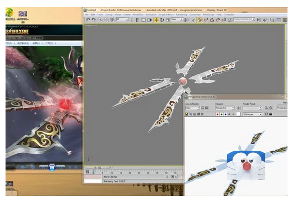Activate the Select Object cursor tool
Image resolution: width=290 pixels, height=205 pixels.
coord(132,20)
